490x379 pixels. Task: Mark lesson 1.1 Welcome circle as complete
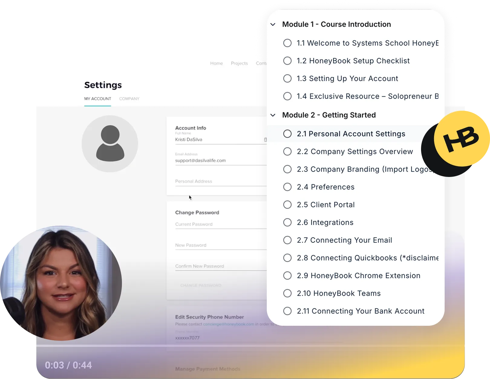point(287,43)
